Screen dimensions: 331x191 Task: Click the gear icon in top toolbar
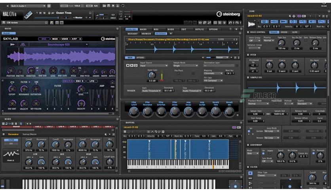[49, 6]
